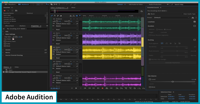Image resolution: width=200 pixels, height=104 pixels.
Task: Click record button in Favorites panel
Action: 5,11
